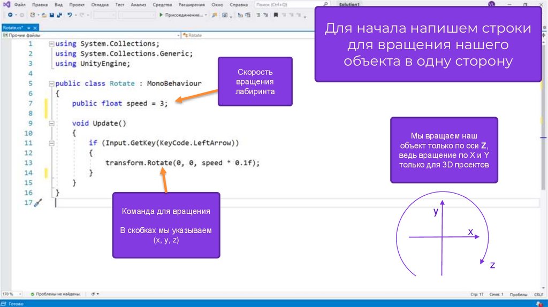Click the CRLF line ending indicator

click(x=538, y=294)
